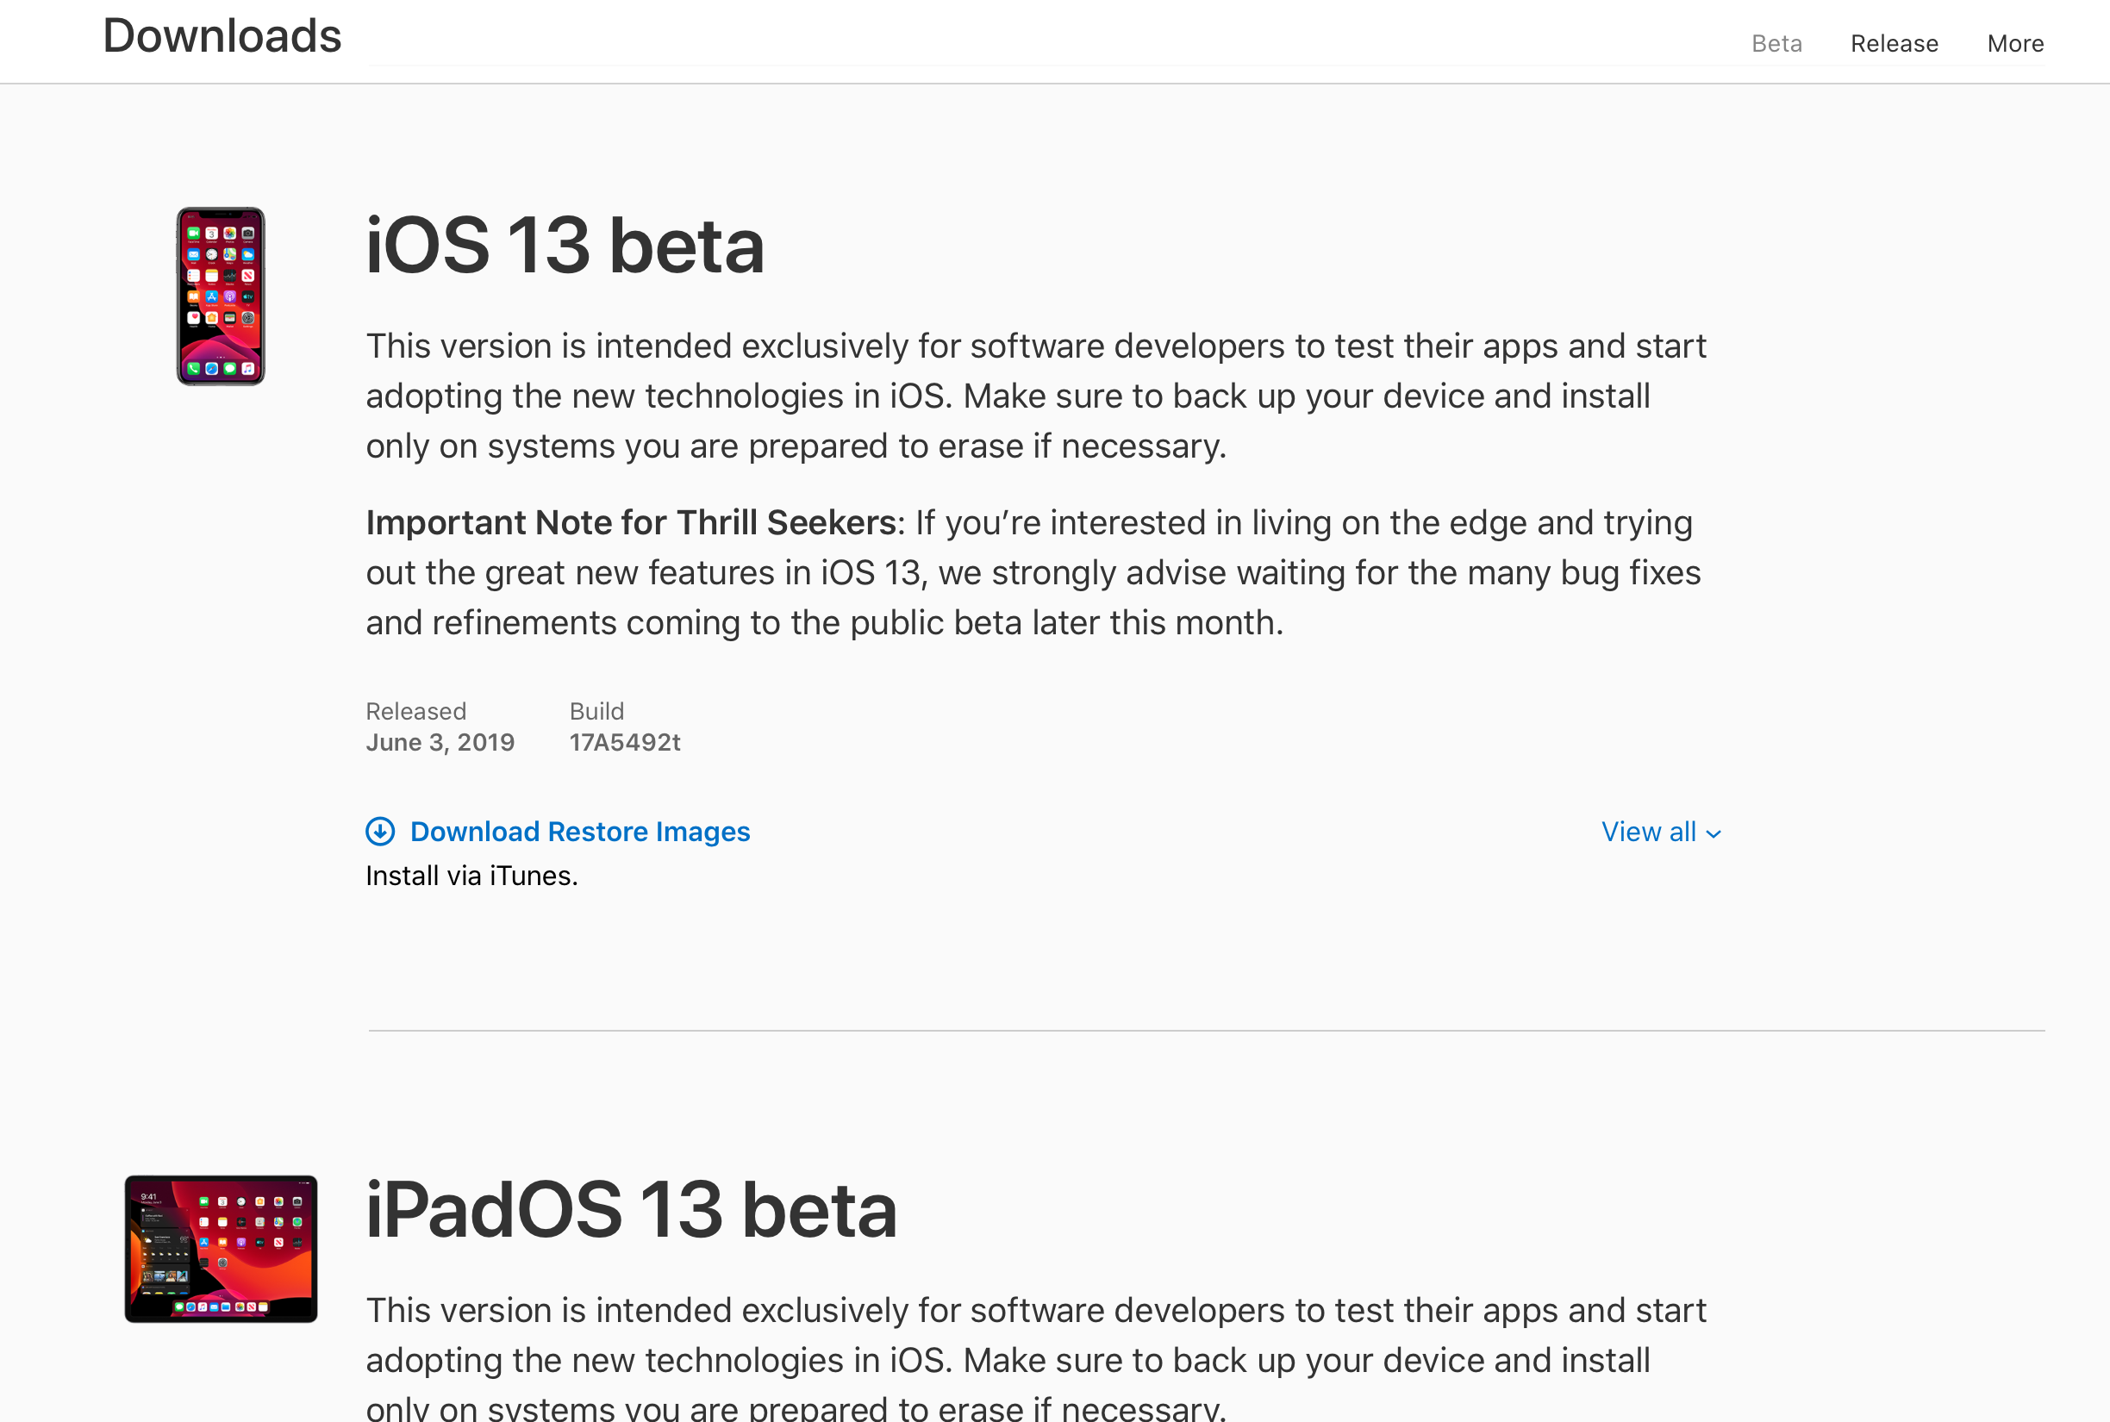Open the Release tab

(x=1895, y=44)
